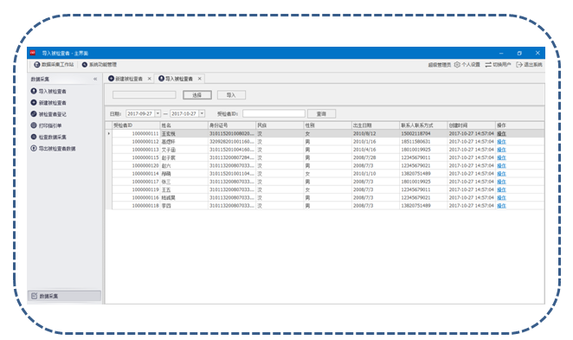Viewport: 573px width, 340px height.
Task: Switch to the 新建被检查者 tab
Action: tap(126, 79)
